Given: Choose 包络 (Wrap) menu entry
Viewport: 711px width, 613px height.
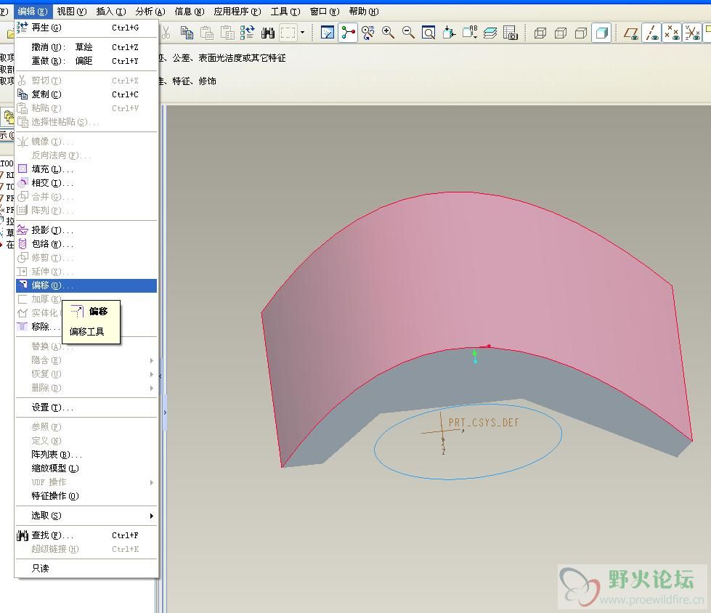Looking at the screenshot, I should click(86, 244).
